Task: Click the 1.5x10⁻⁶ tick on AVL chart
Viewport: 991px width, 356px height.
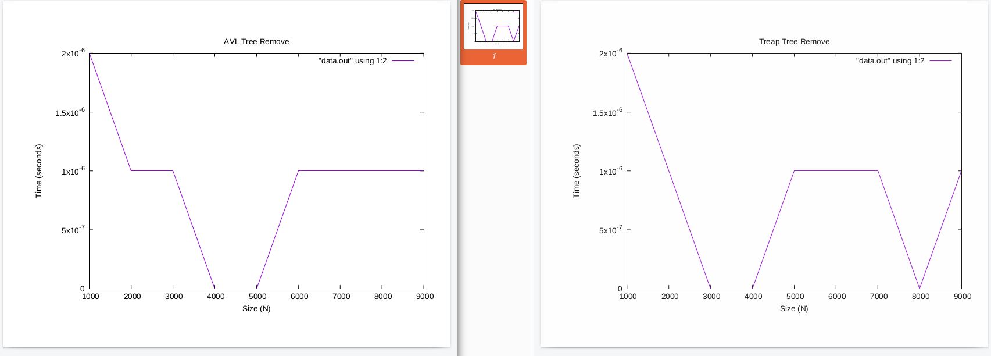Action: (70, 112)
